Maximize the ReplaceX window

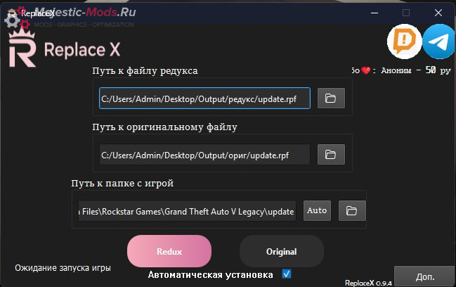(406, 13)
